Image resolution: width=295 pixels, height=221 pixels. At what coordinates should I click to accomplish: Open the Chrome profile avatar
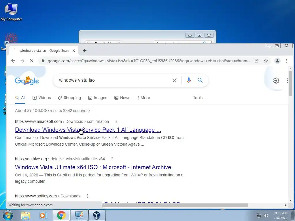pos(277,61)
